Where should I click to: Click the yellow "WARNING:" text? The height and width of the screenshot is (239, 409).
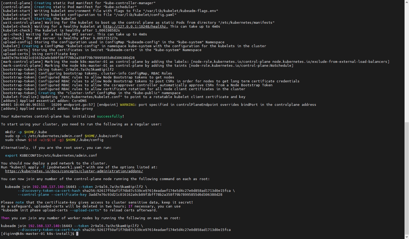coord(127,105)
